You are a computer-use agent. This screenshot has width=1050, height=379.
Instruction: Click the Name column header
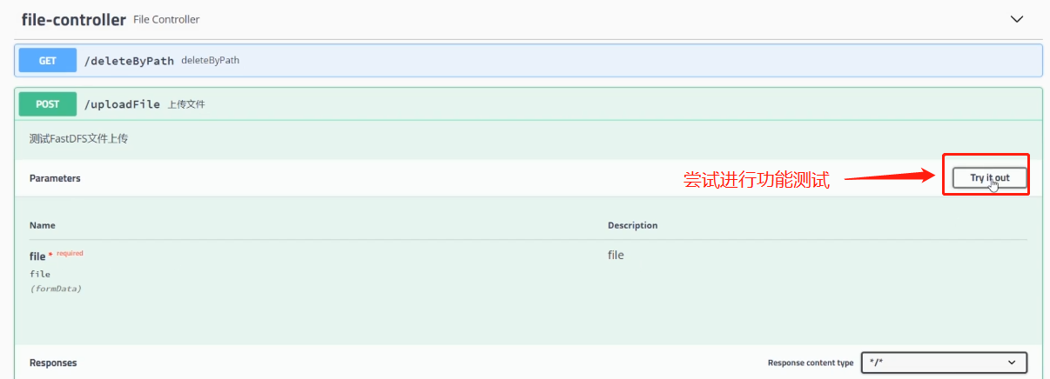pyautogui.click(x=43, y=225)
